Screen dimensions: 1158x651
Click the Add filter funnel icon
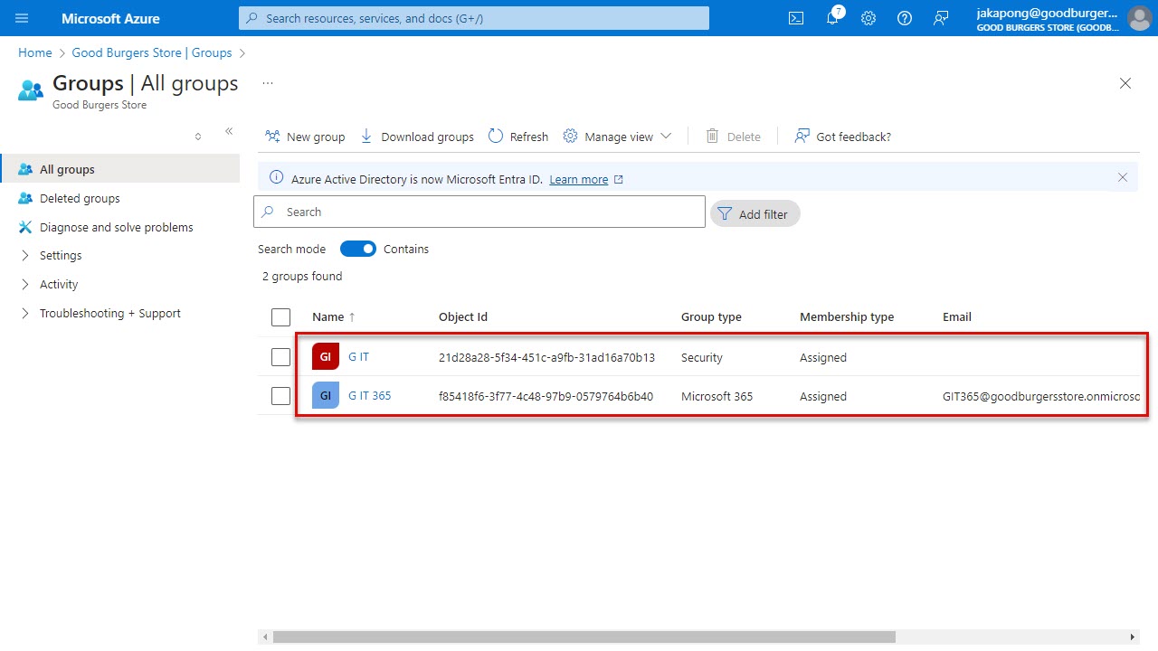tap(725, 213)
